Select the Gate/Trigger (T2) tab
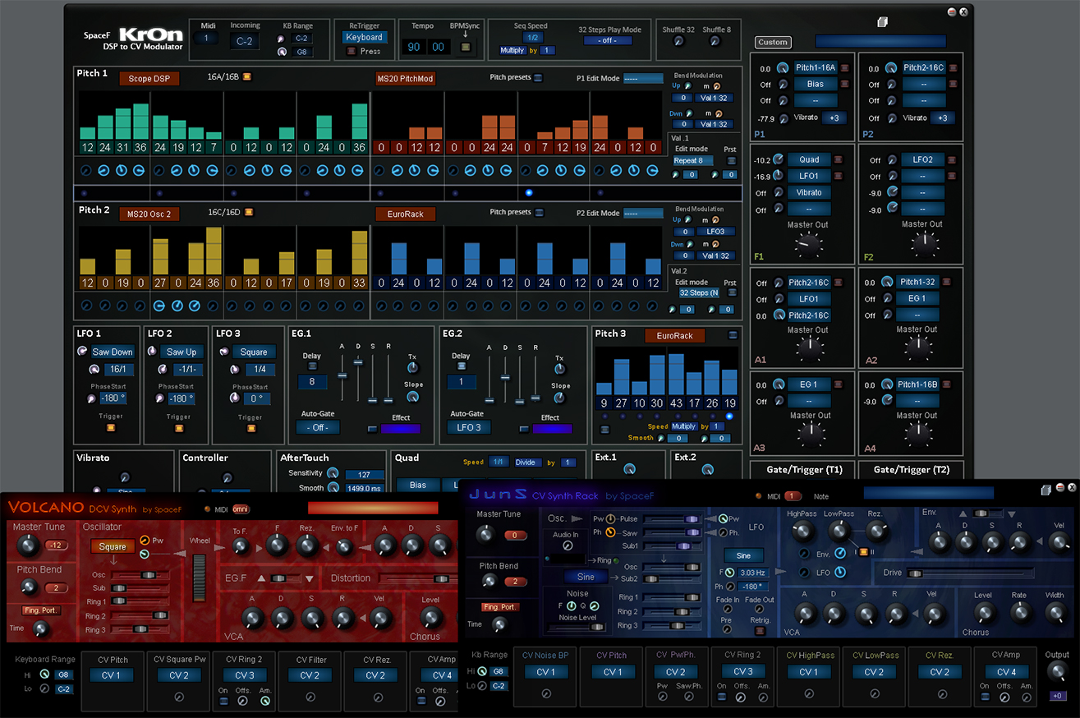 click(x=912, y=470)
